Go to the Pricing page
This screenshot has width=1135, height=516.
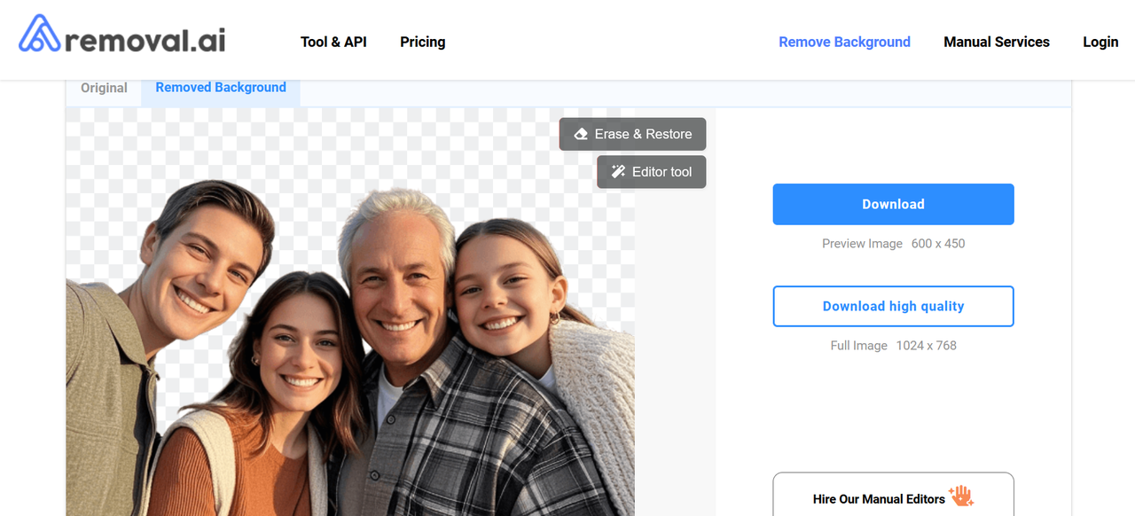[423, 42]
